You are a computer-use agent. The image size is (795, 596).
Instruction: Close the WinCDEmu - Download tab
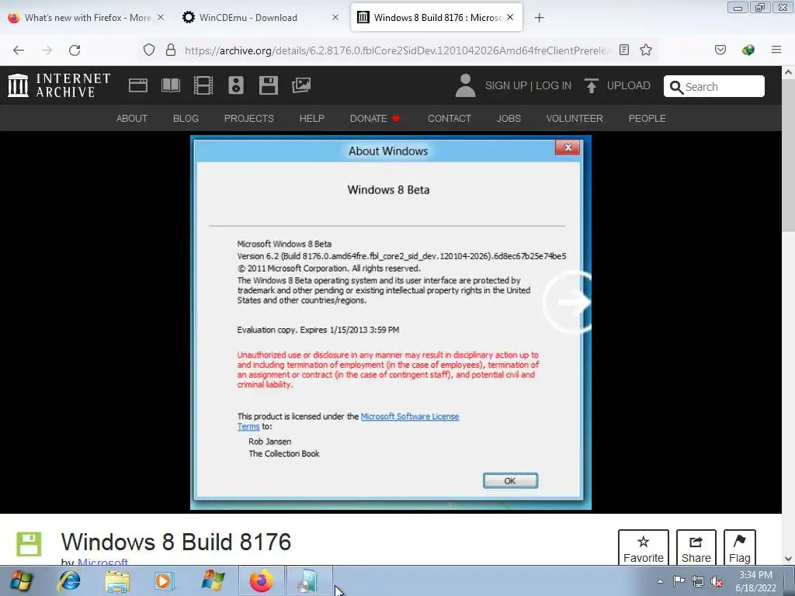pyautogui.click(x=335, y=17)
